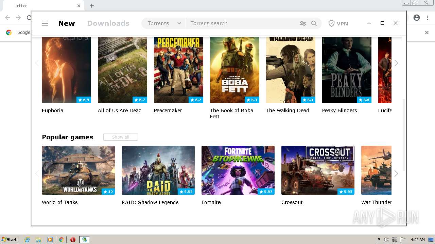Click the 8.7 rating badge on Peacemaker
435x244 pixels.
tap(196, 100)
